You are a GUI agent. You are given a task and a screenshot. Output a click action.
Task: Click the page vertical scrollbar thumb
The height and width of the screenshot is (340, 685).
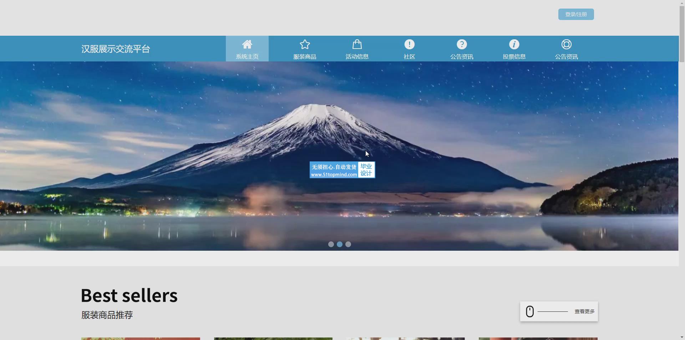[682, 34]
